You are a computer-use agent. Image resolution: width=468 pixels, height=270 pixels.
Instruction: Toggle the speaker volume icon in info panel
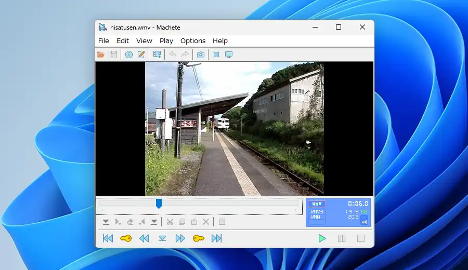(x=364, y=222)
